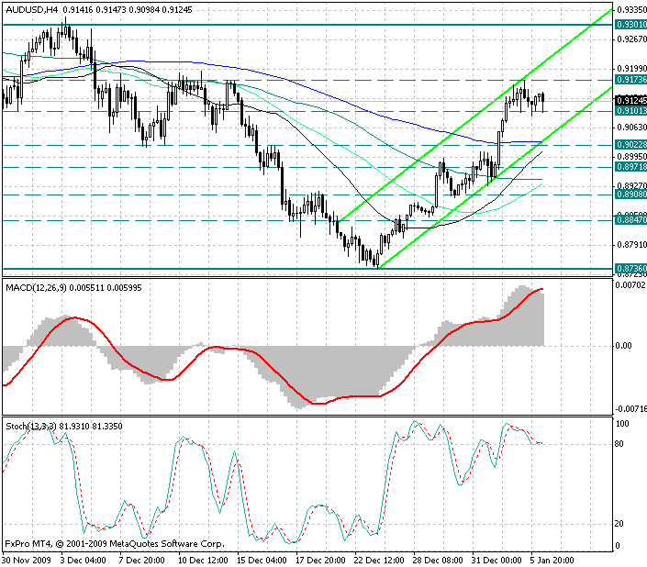Click the 0.92670 price axis value

630,39
